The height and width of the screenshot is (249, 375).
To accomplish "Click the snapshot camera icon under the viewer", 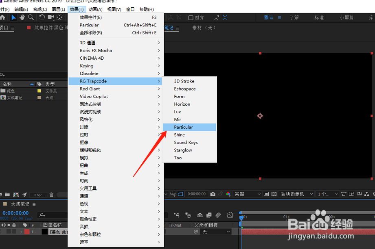I will pyautogui.click(x=213, y=194).
